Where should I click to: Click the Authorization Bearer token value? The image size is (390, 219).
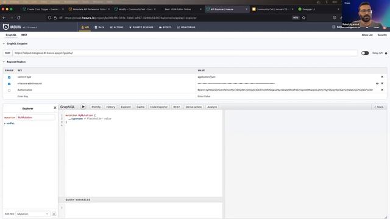(x=285, y=90)
